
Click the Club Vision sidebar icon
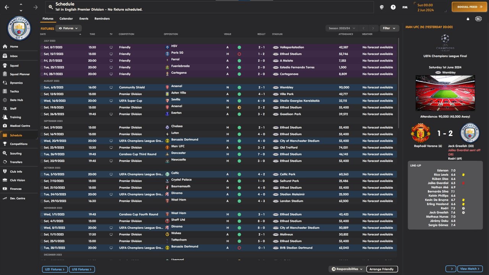coord(5,180)
